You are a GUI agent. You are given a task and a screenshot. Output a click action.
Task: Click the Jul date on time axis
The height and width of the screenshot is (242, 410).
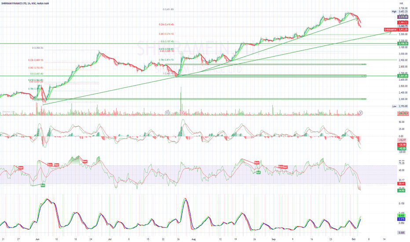coord(110,239)
